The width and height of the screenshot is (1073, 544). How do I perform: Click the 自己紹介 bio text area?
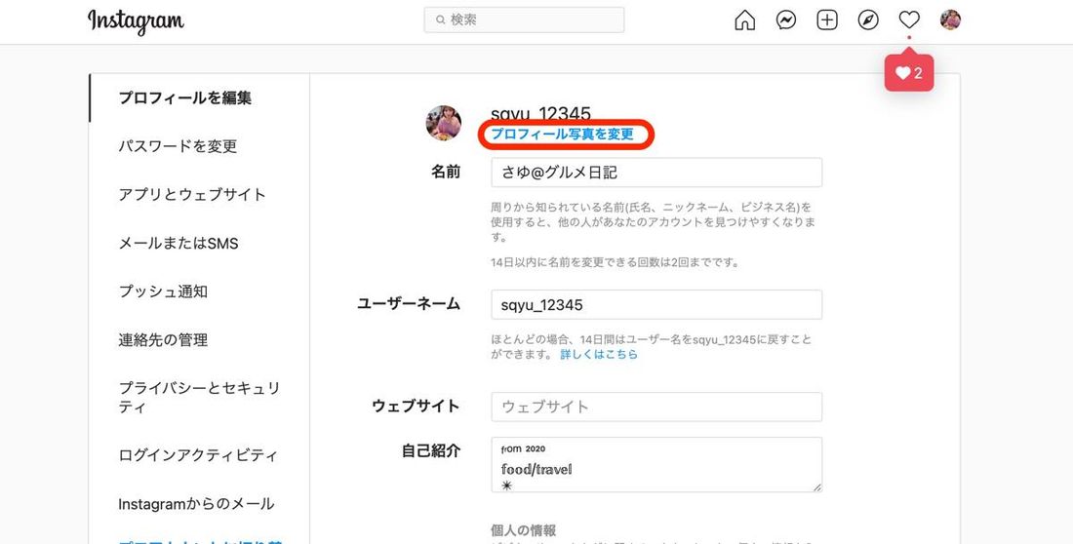click(x=656, y=465)
